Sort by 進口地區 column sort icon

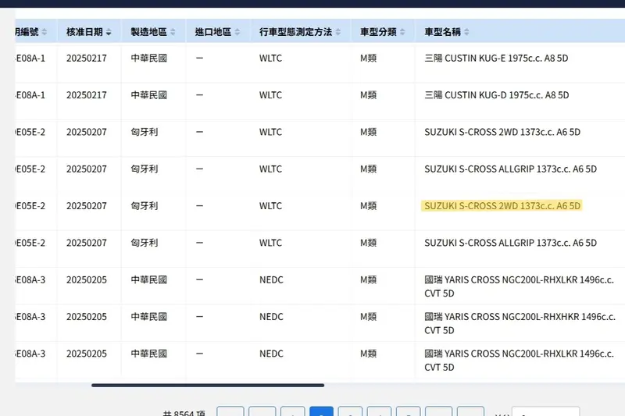pyautogui.click(x=237, y=32)
